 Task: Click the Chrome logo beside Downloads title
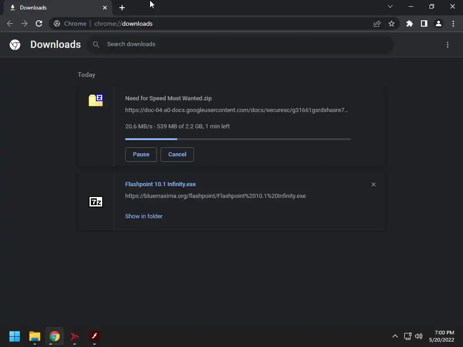pyautogui.click(x=15, y=45)
